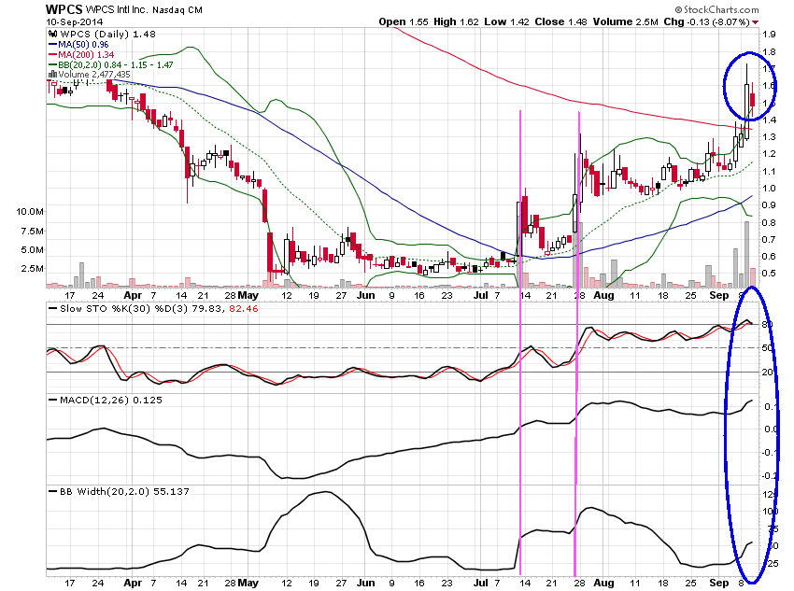Click the company name WPCS Intl Inc.
The width and height of the screenshot is (794, 591).
[x=118, y=9]
